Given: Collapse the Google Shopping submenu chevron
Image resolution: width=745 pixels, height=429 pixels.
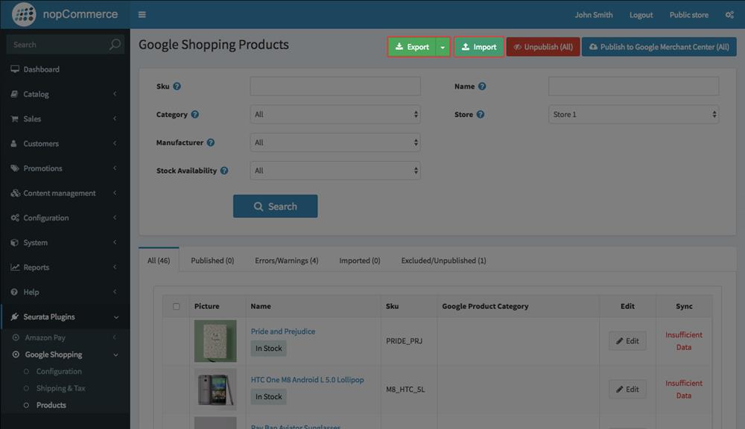Looking at the screenshot, I should [115, 355].
